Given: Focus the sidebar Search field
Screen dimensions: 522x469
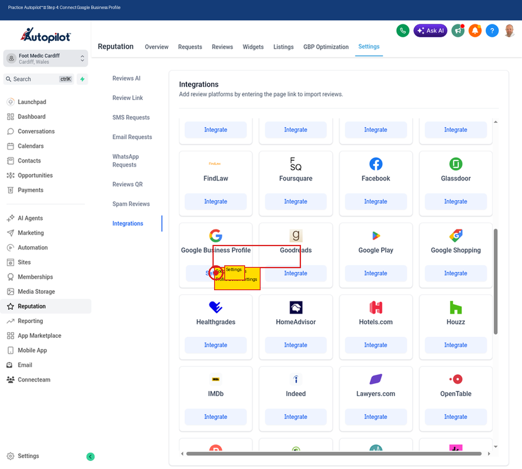Looking at the screenshot, I should point(39,79).
